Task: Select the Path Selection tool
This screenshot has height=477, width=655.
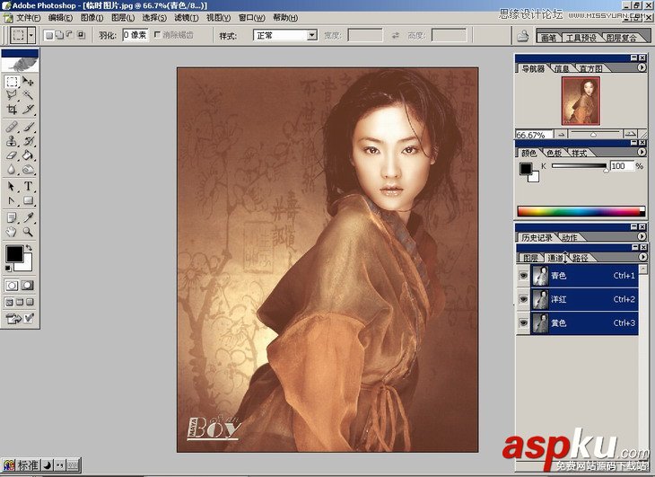Action: coord(12,186)
